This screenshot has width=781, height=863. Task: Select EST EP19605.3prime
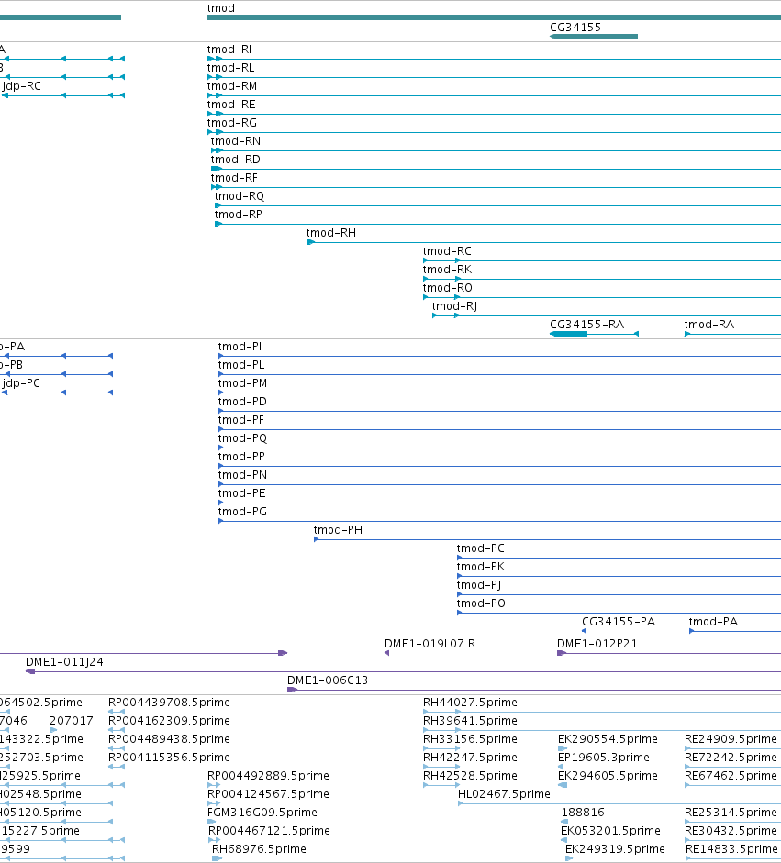(x=604, y=758)
